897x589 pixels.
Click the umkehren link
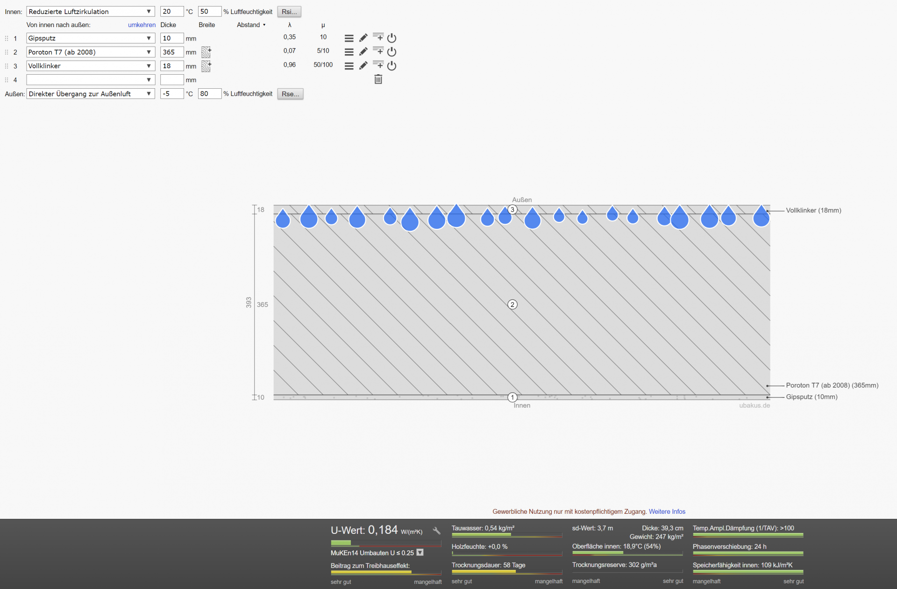(142, 25)
